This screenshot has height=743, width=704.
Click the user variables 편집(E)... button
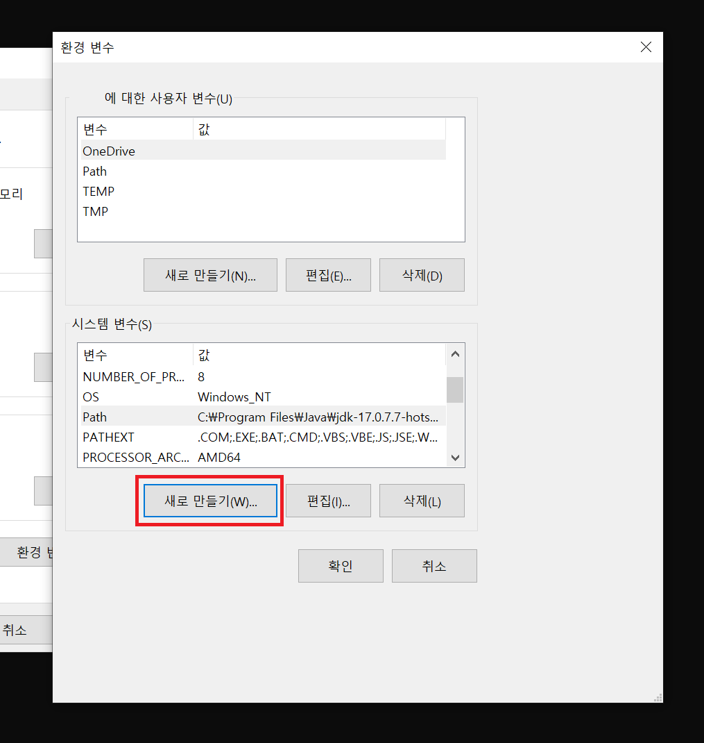tap(328, 275)
